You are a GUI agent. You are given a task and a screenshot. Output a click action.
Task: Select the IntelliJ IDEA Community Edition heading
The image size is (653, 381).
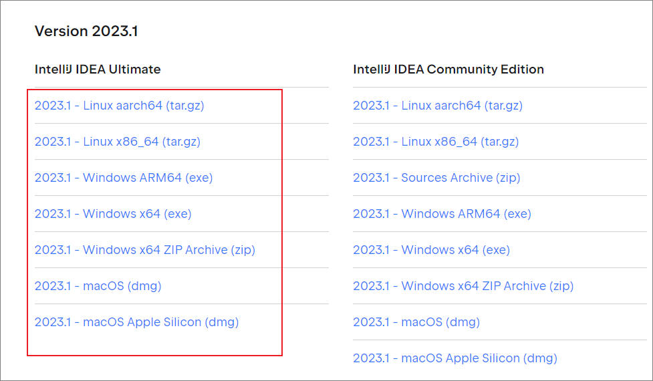pos(448,69)
